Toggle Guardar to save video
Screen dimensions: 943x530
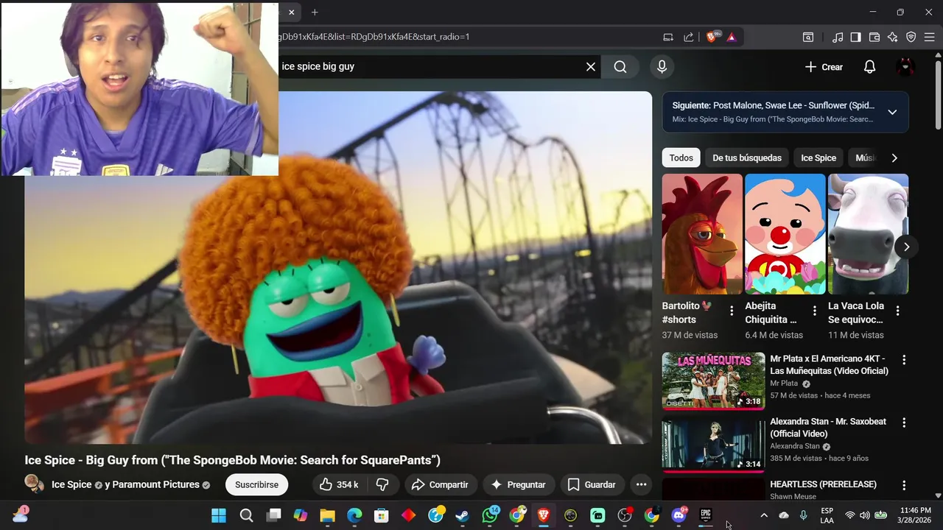tap(592, 484)
